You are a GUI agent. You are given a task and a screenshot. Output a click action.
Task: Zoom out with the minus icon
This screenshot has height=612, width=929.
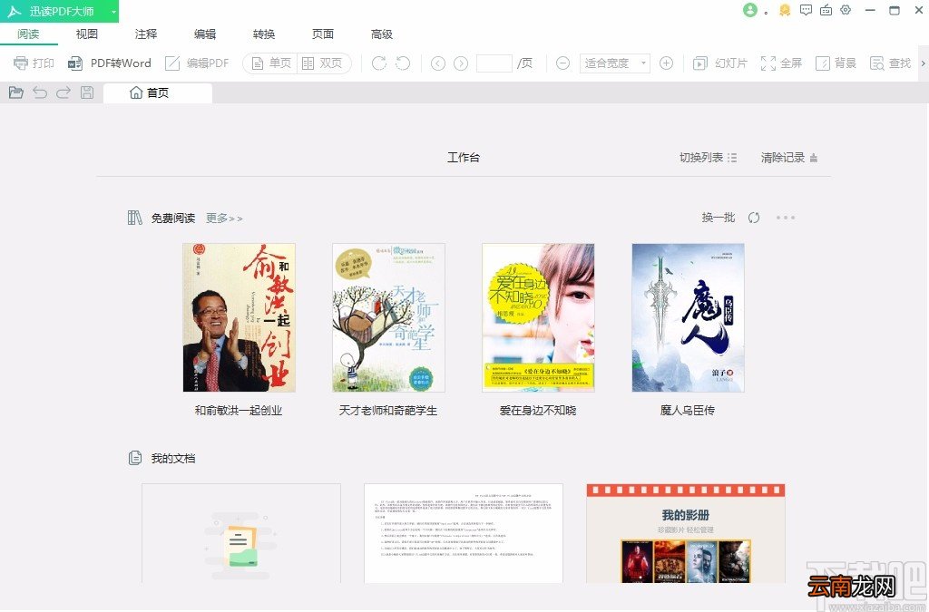pyautogui.click(x=562, y=63)
